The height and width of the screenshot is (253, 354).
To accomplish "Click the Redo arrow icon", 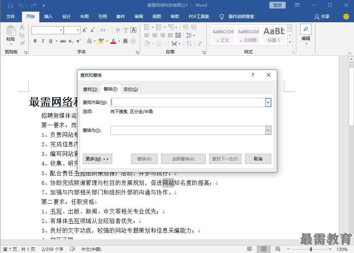I will pos(34,5).
